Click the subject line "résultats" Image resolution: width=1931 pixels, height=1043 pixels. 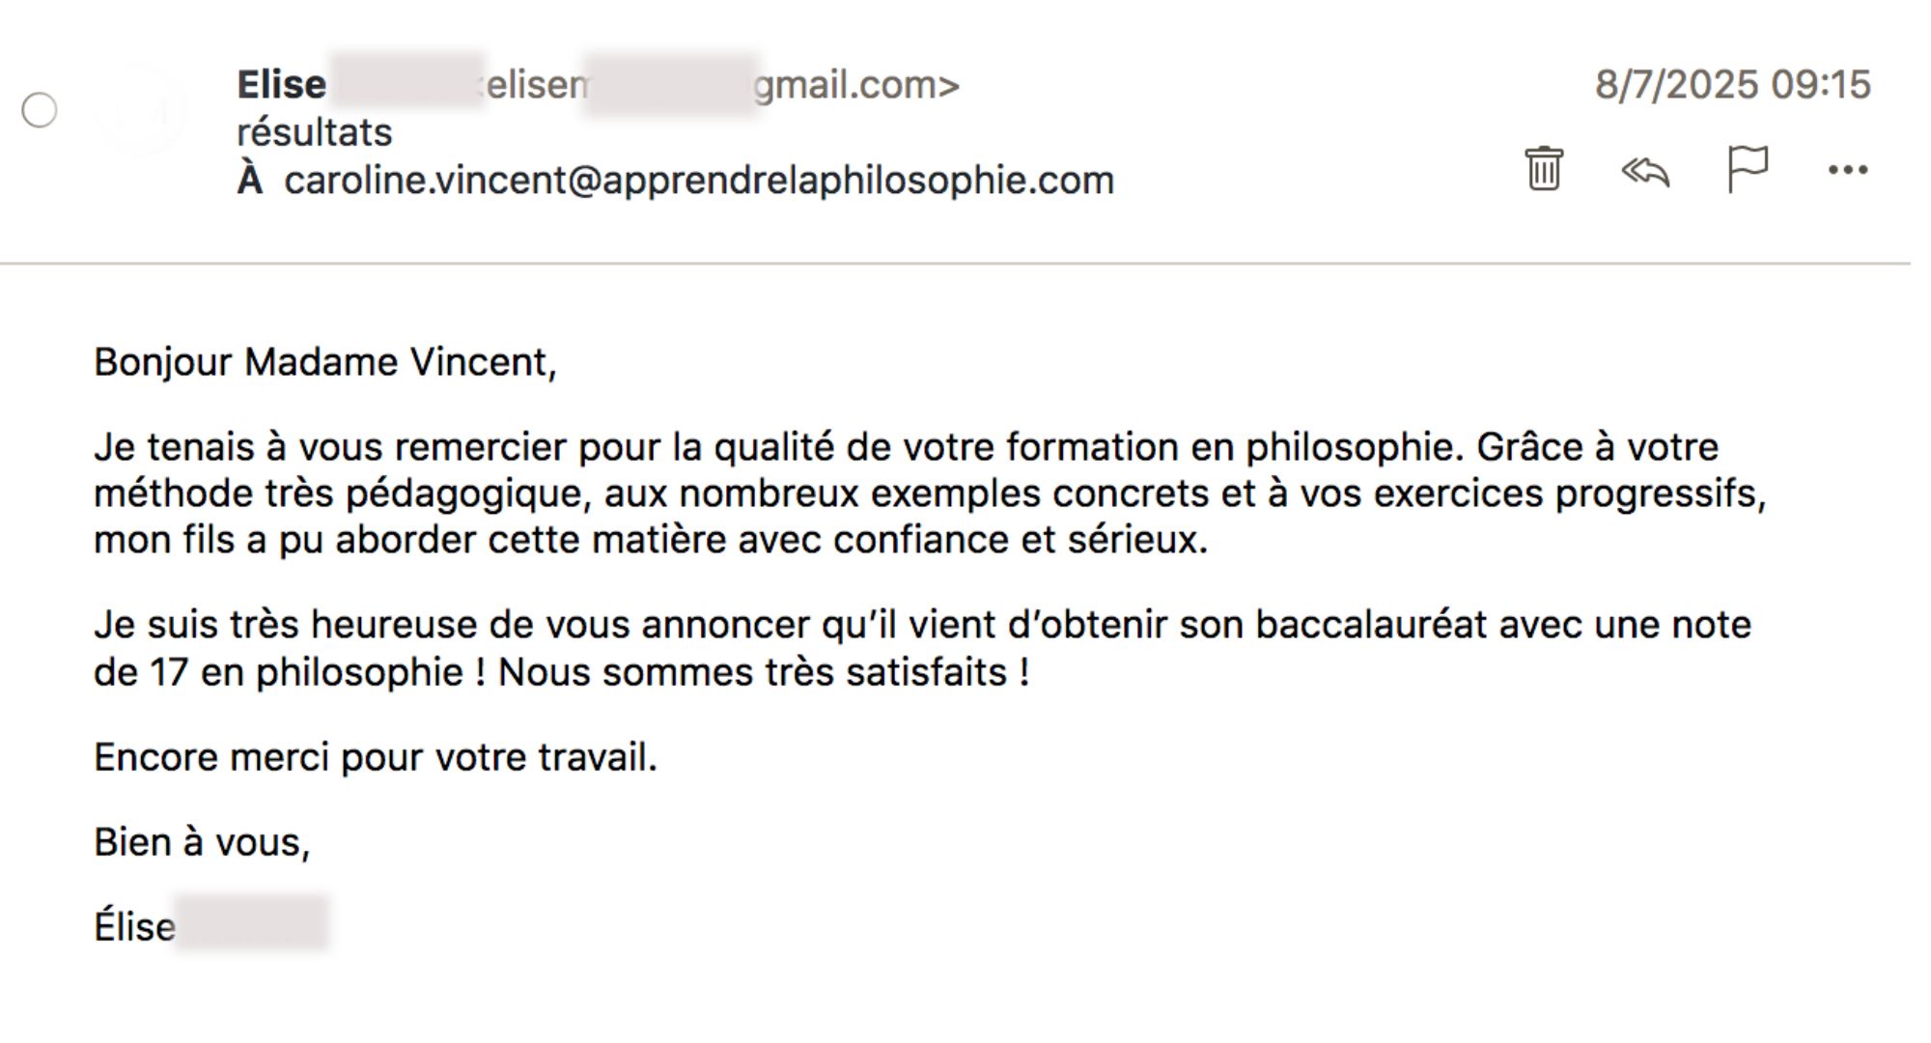314,132
